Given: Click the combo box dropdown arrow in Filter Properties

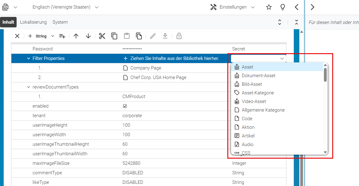Looking at the screenshot, I should [282, 59].
